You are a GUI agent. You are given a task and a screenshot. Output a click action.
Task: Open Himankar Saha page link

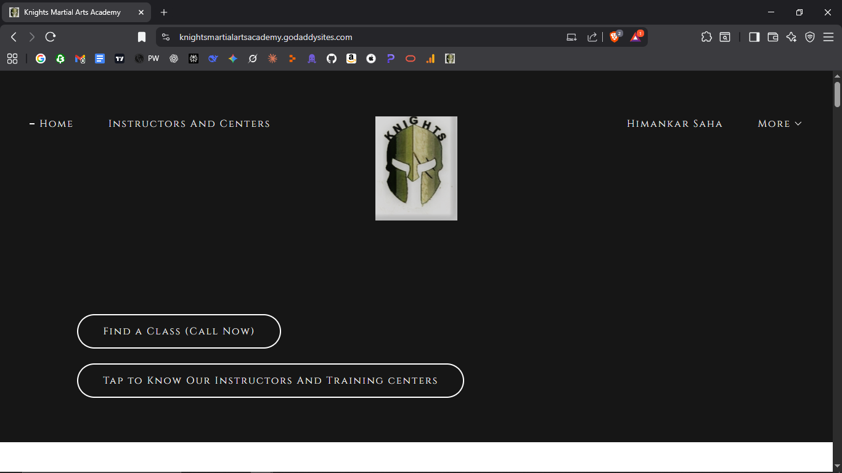pyautogui.click(x=674, y=123)
